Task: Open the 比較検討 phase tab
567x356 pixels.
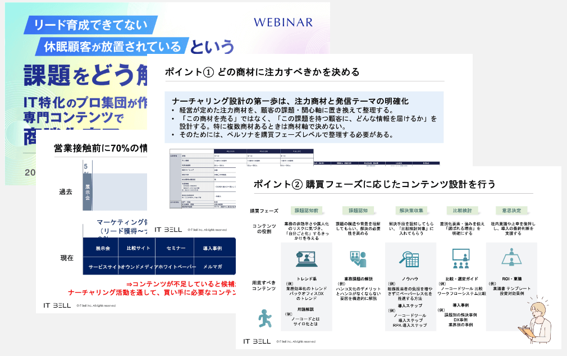Action: (x=462, y=208)
